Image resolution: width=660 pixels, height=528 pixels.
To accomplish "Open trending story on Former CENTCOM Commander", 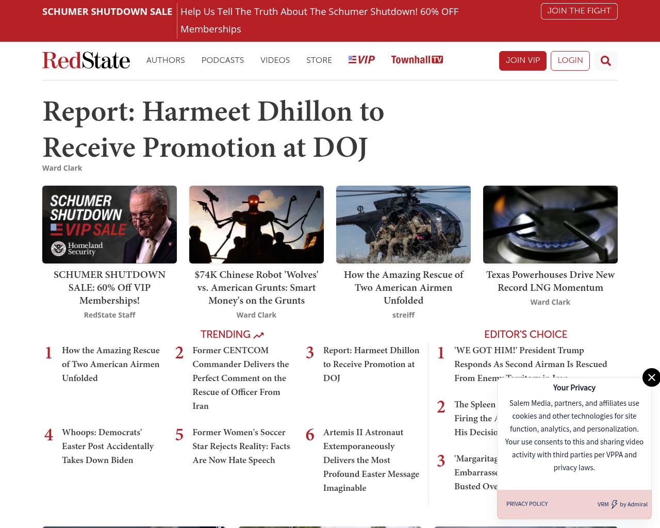I will pyautogui.click(x=241, y=378).
